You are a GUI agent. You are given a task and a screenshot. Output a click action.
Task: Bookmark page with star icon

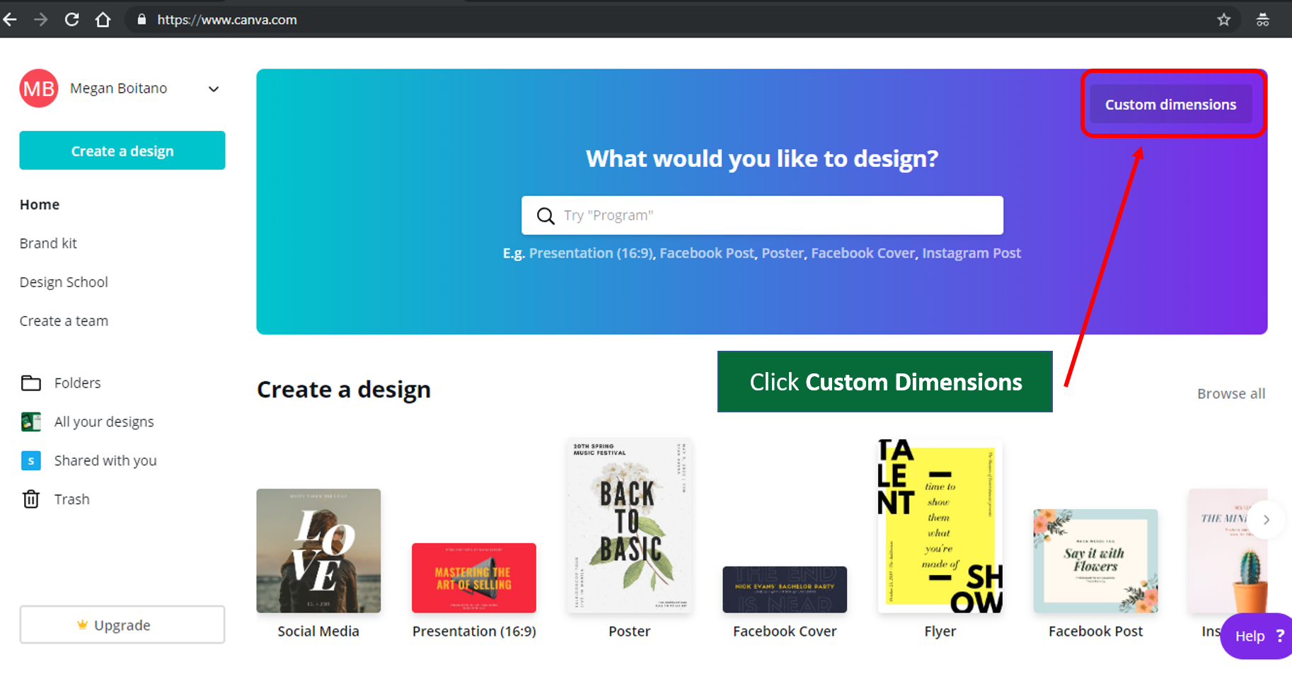point(1224,20)
